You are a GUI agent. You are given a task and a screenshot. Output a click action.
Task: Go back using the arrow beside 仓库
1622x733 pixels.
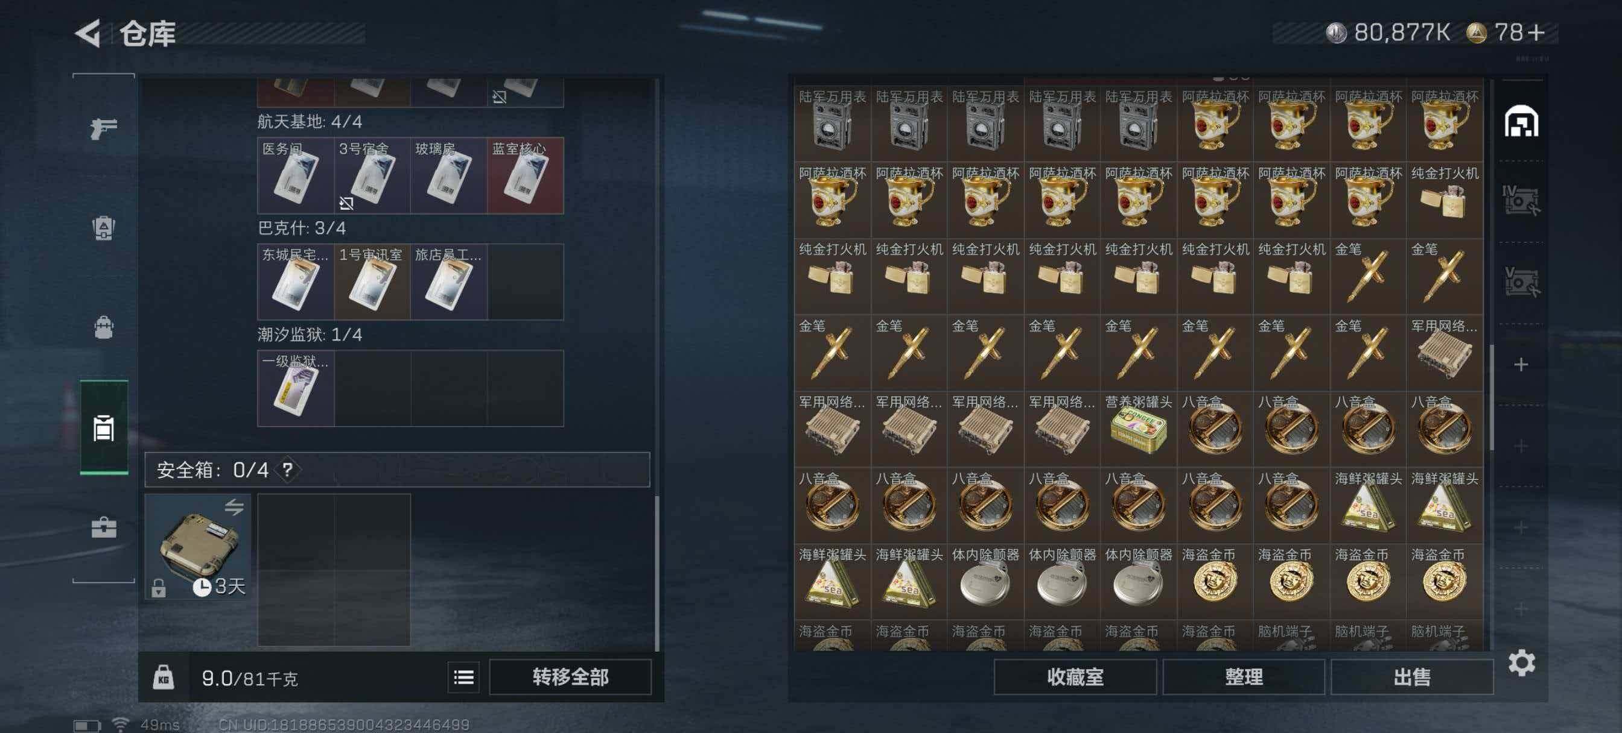[88, 33]
